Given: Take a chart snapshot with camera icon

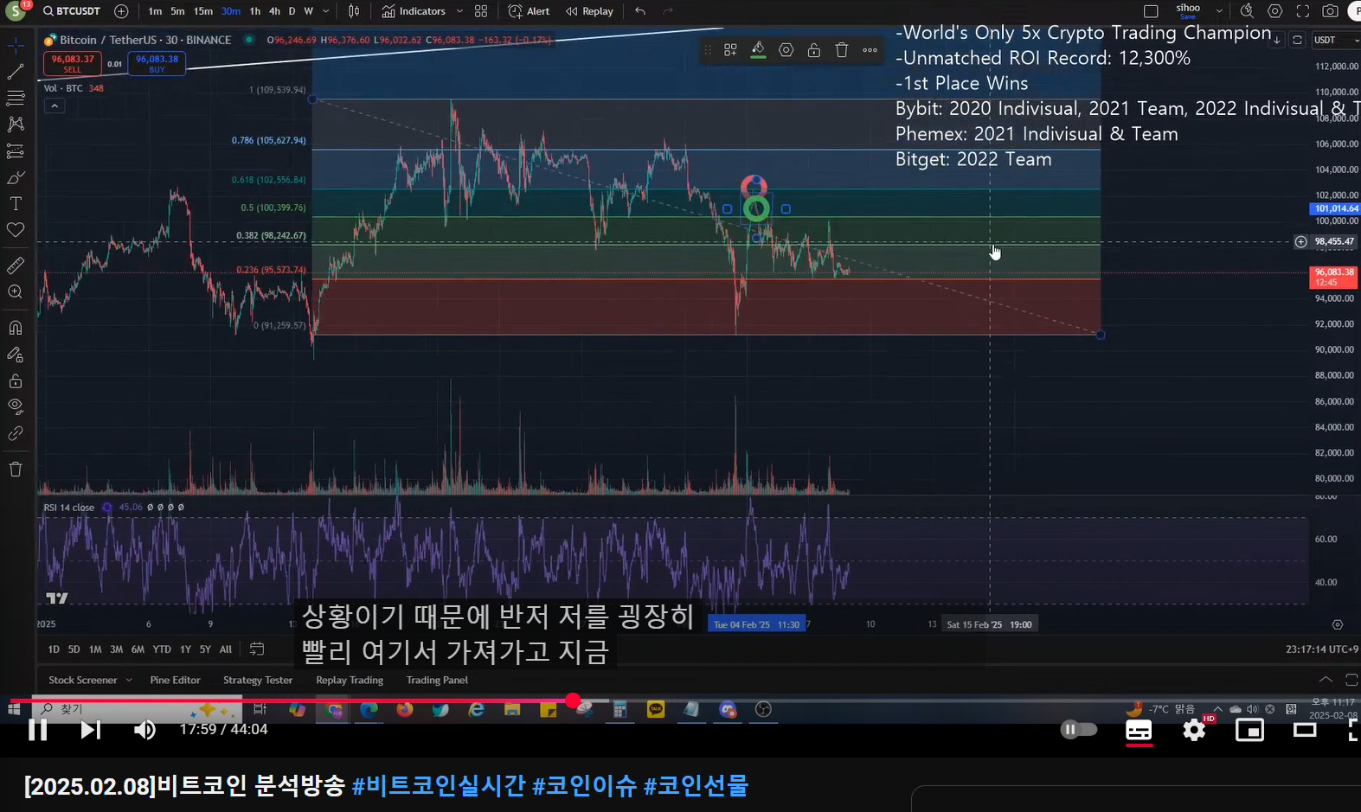Looking at the screenshot, I should pos(1331,11).
